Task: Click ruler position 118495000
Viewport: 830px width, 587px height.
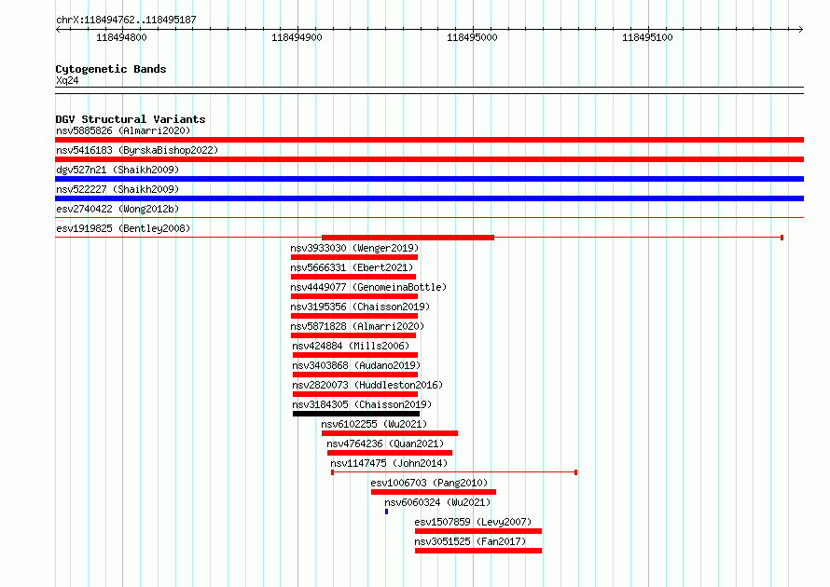Action: coord(472,37)
